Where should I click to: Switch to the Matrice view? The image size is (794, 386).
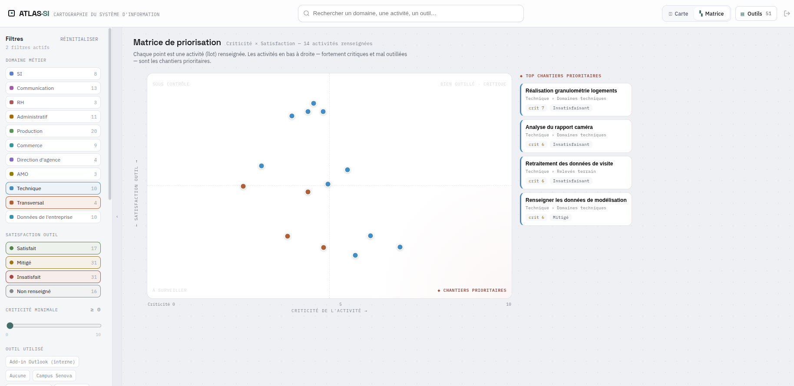coord(711,13)
